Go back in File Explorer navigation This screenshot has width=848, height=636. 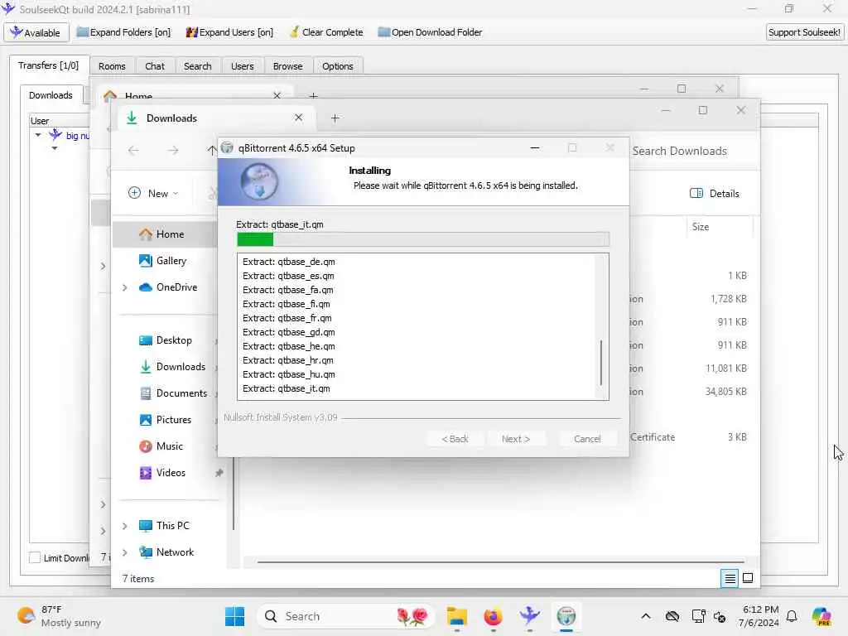133,151
